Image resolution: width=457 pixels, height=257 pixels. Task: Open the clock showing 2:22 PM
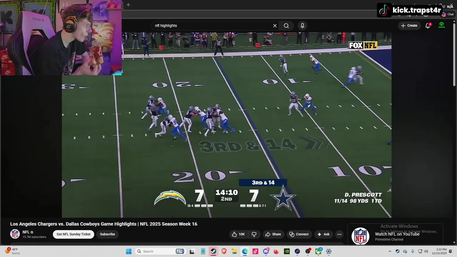coord(439,251)
